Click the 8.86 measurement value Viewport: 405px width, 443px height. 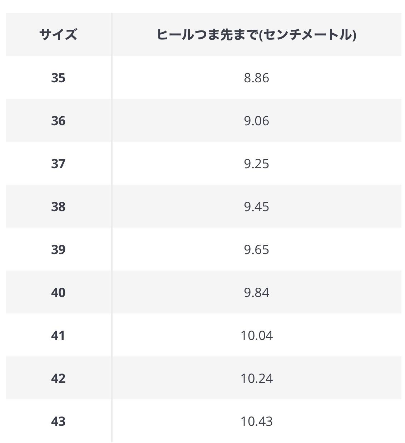[x=256, y=78]
